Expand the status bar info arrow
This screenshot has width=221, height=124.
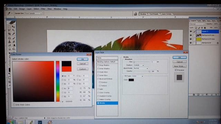pyautogui.click(x=45, y=118)
